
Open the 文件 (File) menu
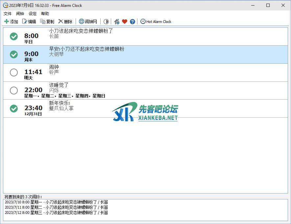(x=8, y=14)
